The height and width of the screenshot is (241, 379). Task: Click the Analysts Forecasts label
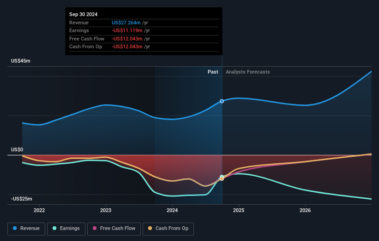point(248,72)
